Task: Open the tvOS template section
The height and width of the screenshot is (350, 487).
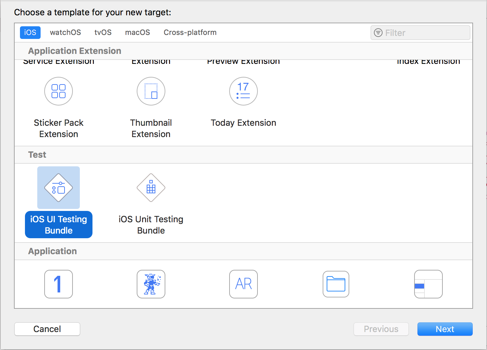Action: 103,32
